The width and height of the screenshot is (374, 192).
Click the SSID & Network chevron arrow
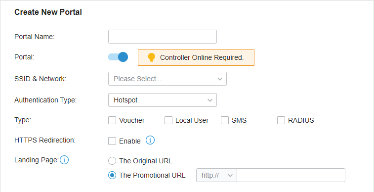tap(220, 79)
